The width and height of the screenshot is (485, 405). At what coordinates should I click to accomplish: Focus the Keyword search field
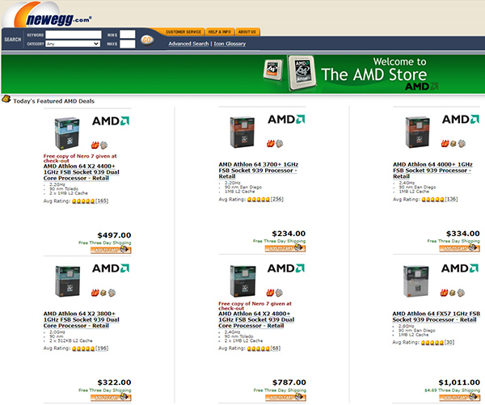[x=74, y=35]
